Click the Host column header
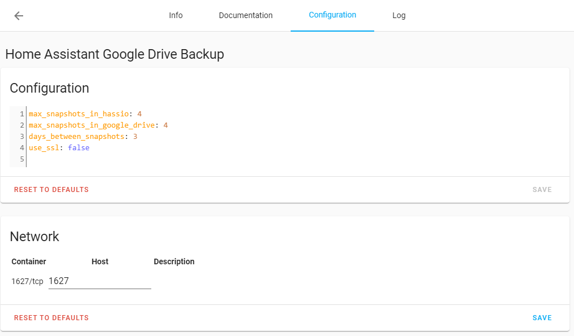This screenshot has width=574, height=336. point(100,261)
